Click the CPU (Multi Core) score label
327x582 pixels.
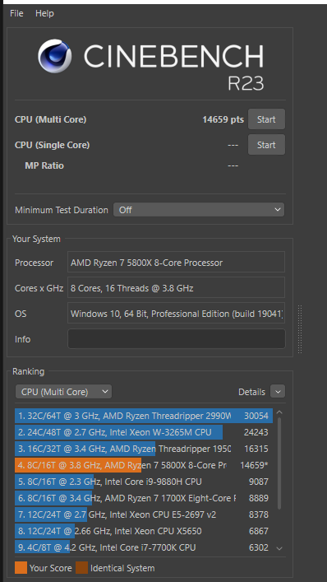[x=50, y=119]
